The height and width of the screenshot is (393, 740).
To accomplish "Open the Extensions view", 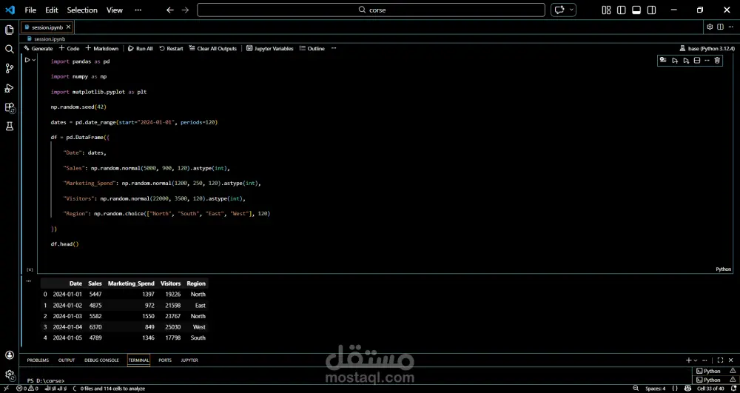I will point(10,107).
